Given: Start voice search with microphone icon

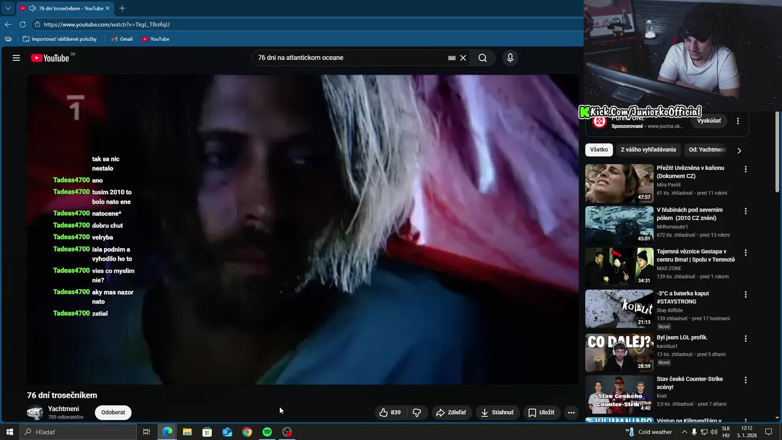Looking at the screenshot, I should pos(510,58).
